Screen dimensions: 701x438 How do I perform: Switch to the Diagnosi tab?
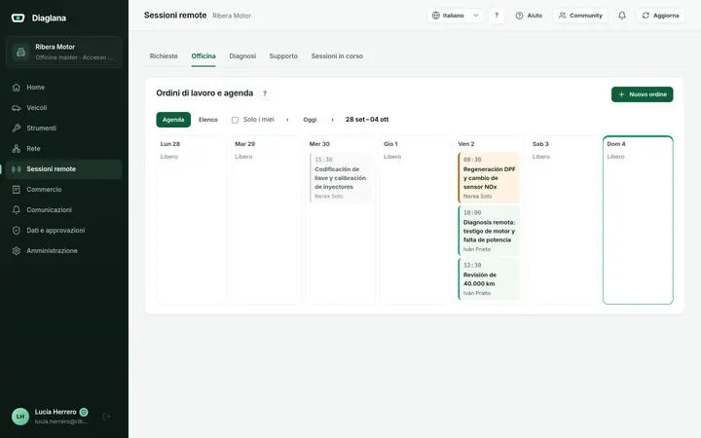[242, 56]
